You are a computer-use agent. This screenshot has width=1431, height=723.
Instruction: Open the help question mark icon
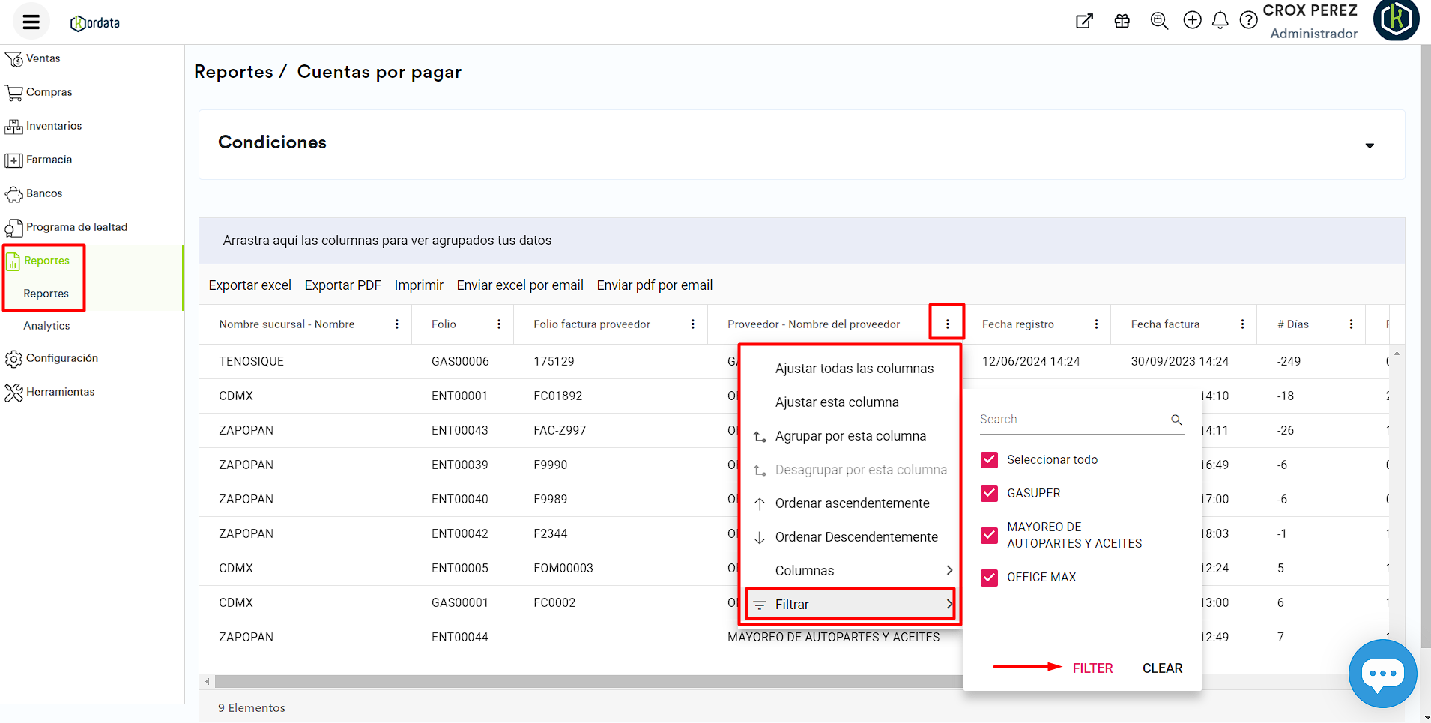click(x=1248, y=21)
